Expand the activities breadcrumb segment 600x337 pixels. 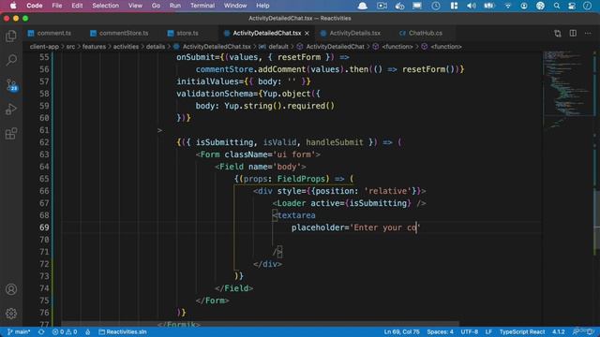(126, 47)
